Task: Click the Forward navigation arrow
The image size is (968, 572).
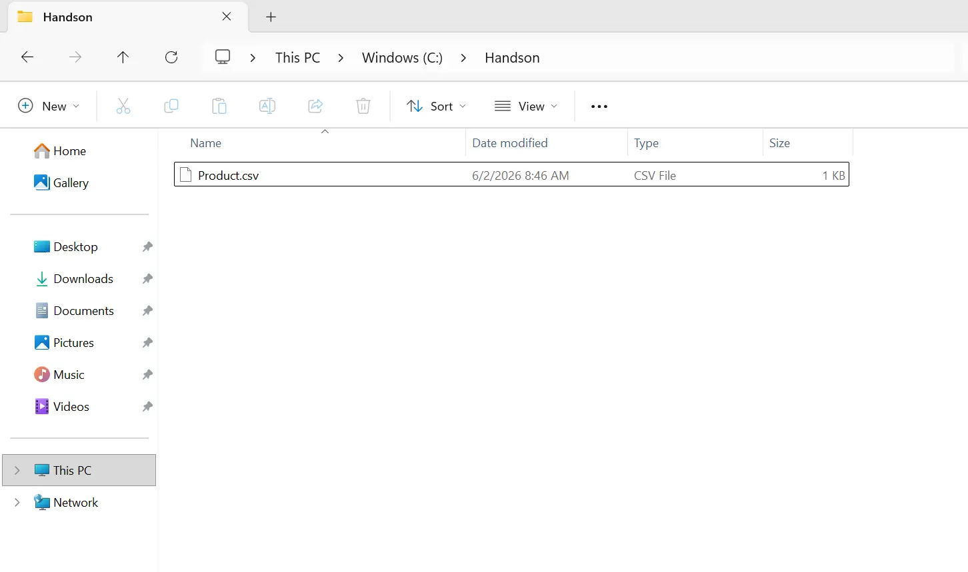Action: click(75, 57)
